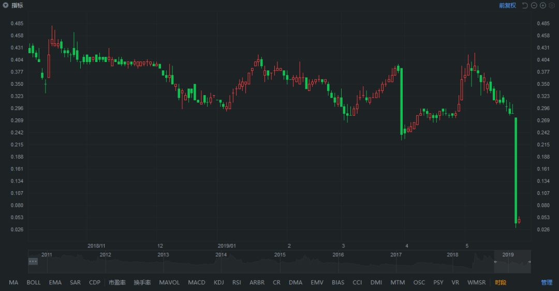559x291 pixels.
Task: Jump to 2014 in the overview timeline
Action: pos(221,255)
